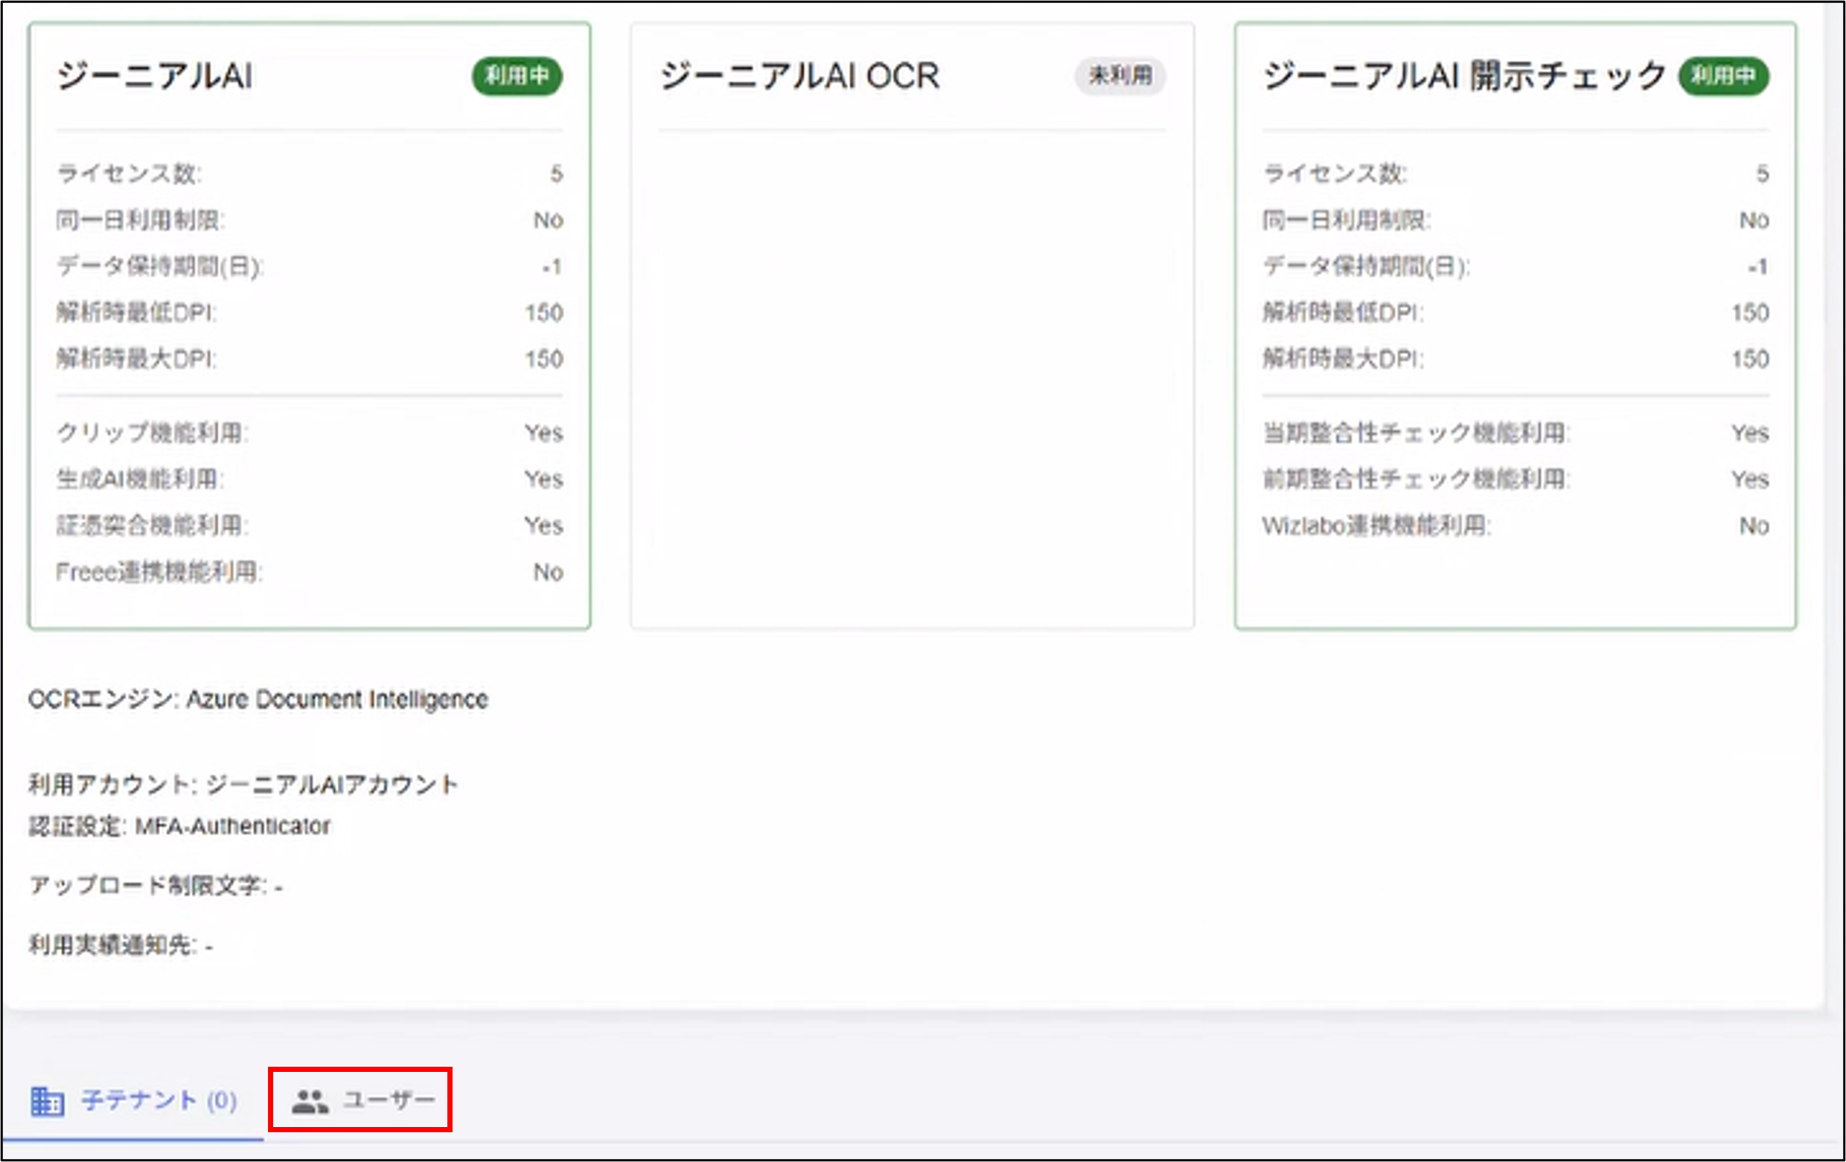Click the people icon beside ユーザー
This screenshot has height=1162, width=1846.
(310, 1102)
